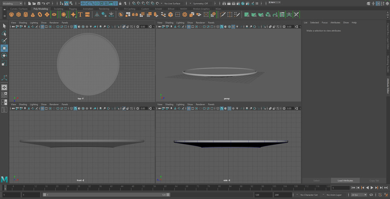The height and width of the screenshot is (199, 390).
Task: Create a polygon cube from the shelf
Action: [x=18, y=15]
